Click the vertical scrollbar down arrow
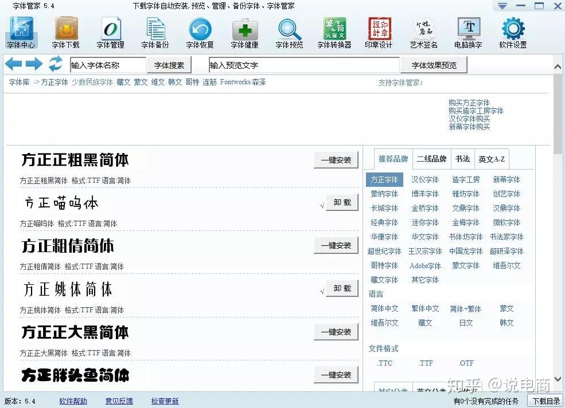Image resolution: width=565 pixels, height=408 pixels. (x=558, y=379)
